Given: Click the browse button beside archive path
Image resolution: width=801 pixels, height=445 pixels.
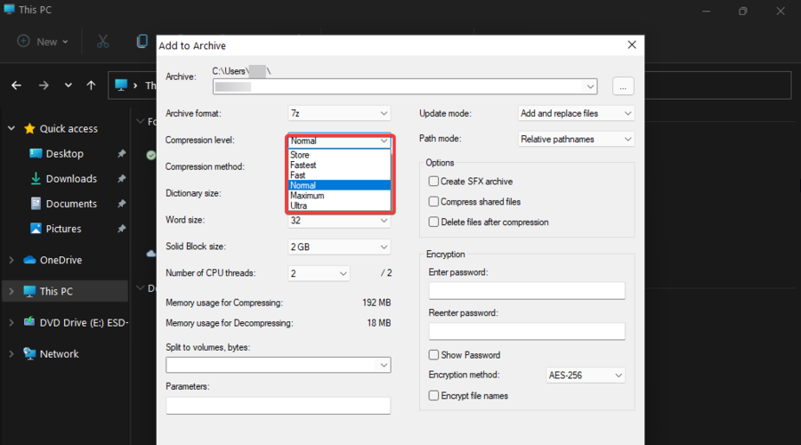Looking at the screenshot, I should [623, 86].
